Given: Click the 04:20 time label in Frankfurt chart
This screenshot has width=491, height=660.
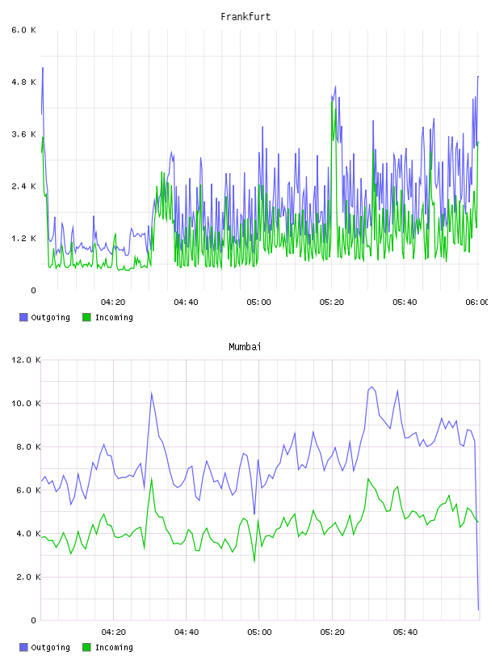Looking at the screenshot, I should tap(113, 302).
